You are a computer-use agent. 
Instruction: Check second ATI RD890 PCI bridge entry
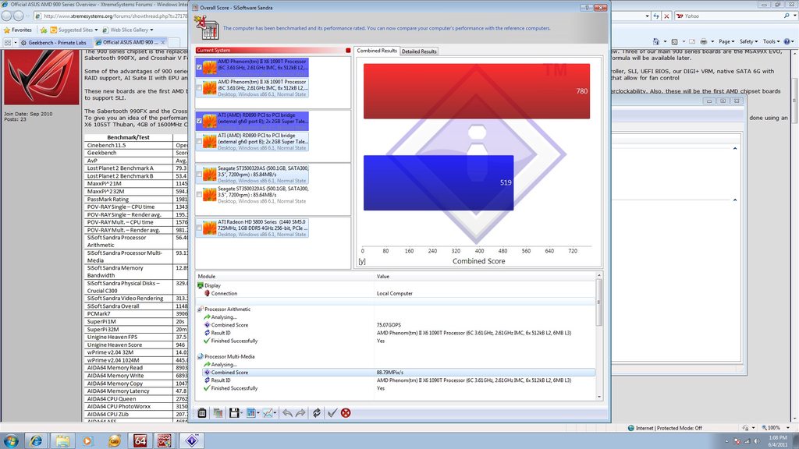tap(199, 142)
